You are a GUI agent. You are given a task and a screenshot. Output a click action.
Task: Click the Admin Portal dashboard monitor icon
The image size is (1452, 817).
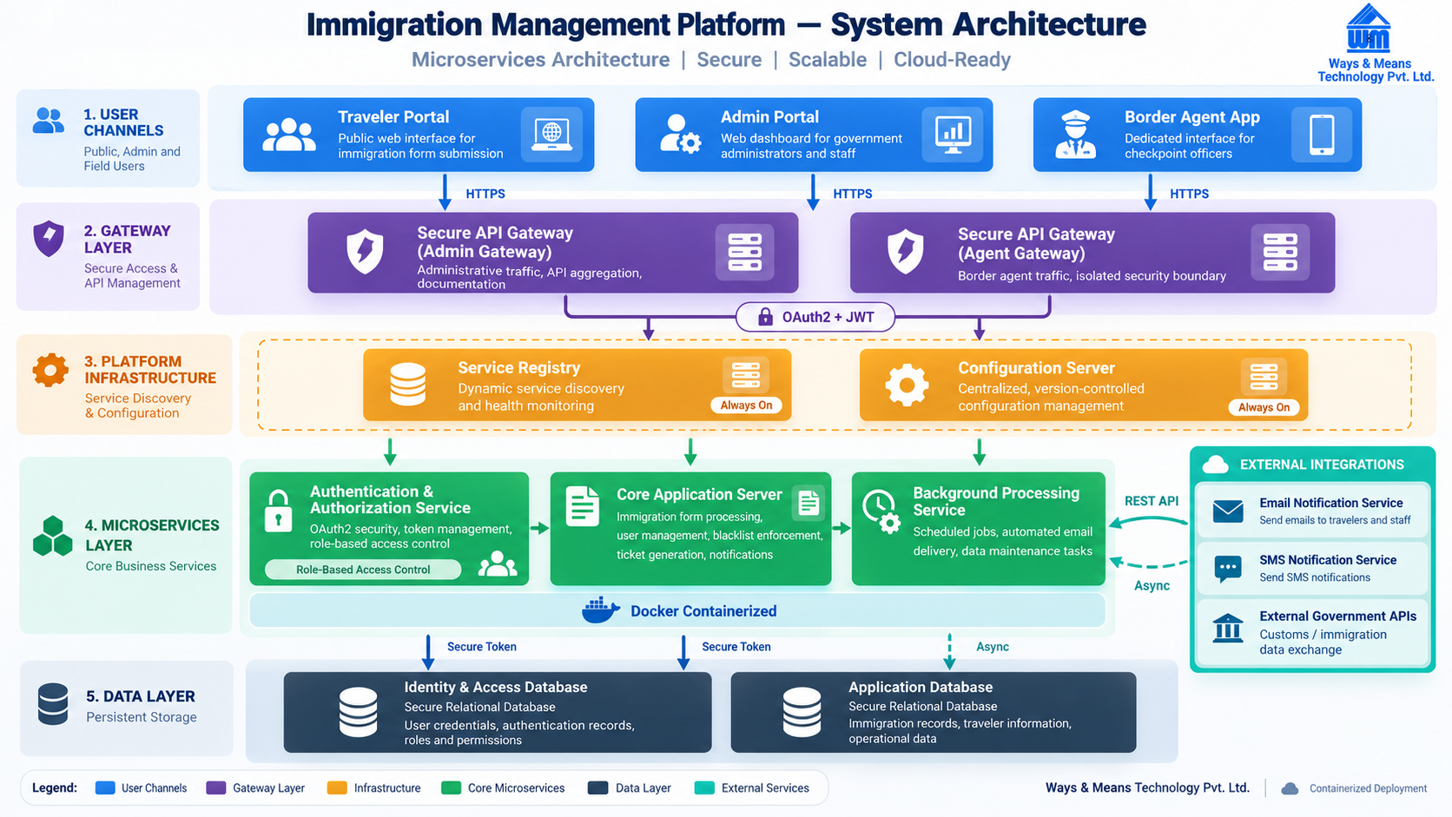point(953,134)
